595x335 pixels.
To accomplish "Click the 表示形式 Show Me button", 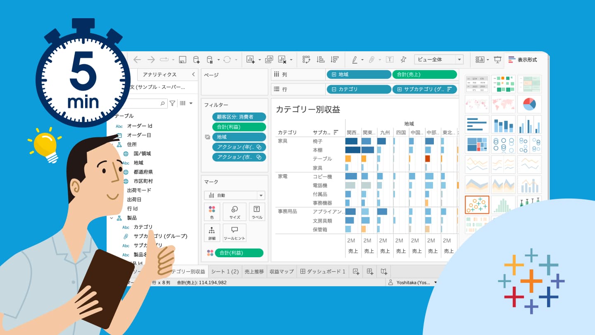I will [x=523, y=60].
